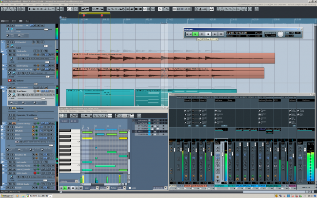This screenshot has width=317, height=198.
Task: Toggle record arm on EMulX(1) track
Action: 33,127
